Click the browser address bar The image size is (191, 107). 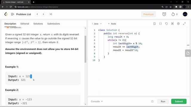[x=88, y=7]
